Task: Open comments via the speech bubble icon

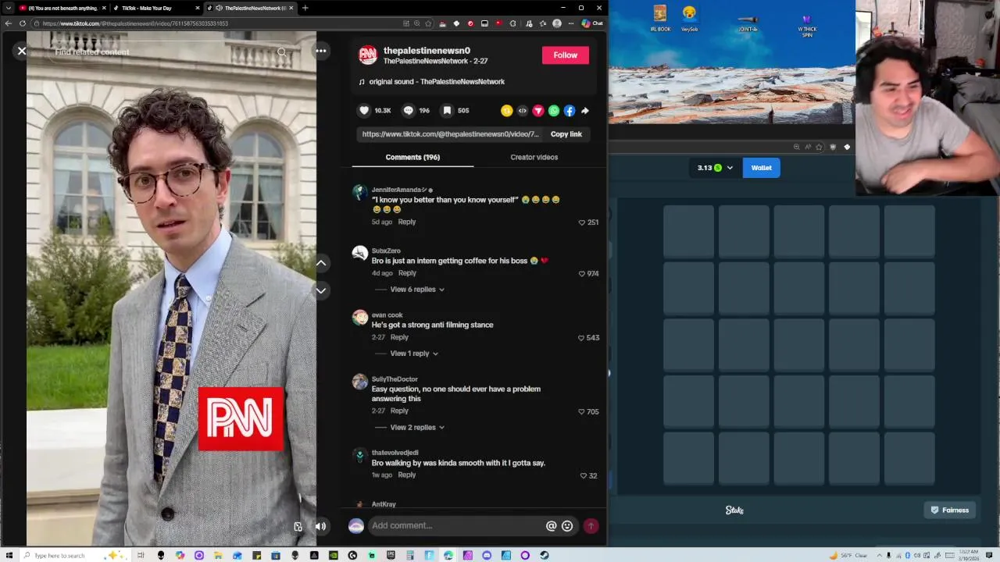Action: [x=408, y=111]
